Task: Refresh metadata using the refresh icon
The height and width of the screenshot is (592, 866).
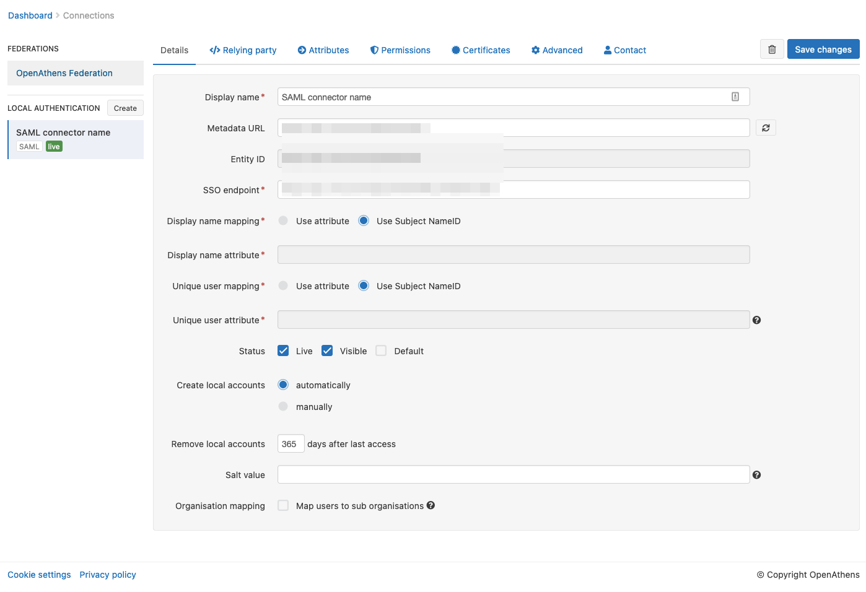Action: (766, 128)
